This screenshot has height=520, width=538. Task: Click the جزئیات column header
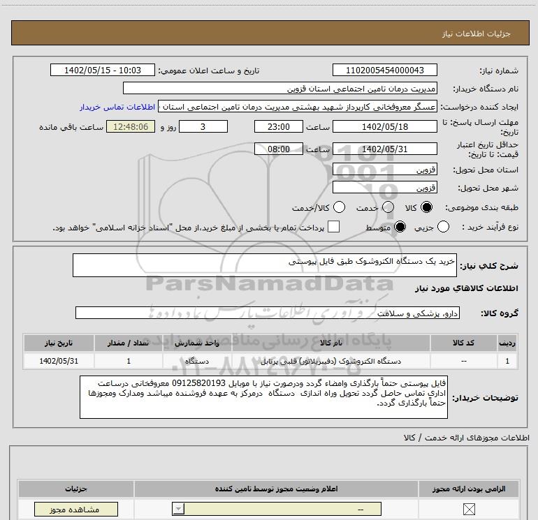coord(76,489)
